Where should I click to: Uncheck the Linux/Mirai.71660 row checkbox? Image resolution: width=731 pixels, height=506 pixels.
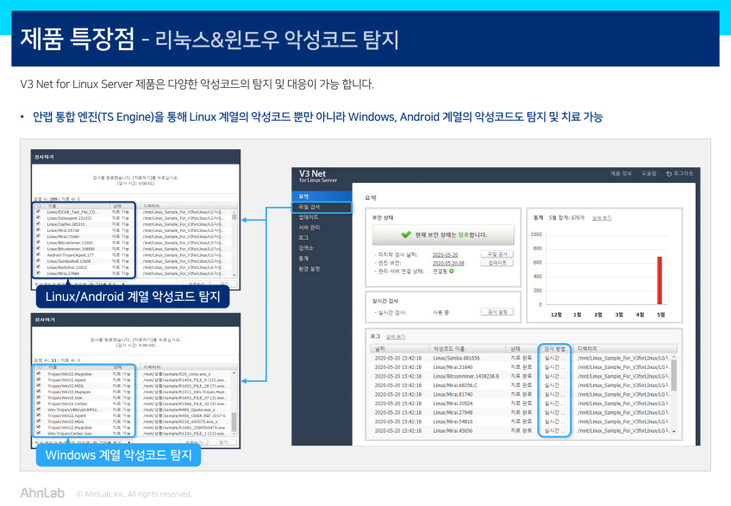[x=38, y=236]
